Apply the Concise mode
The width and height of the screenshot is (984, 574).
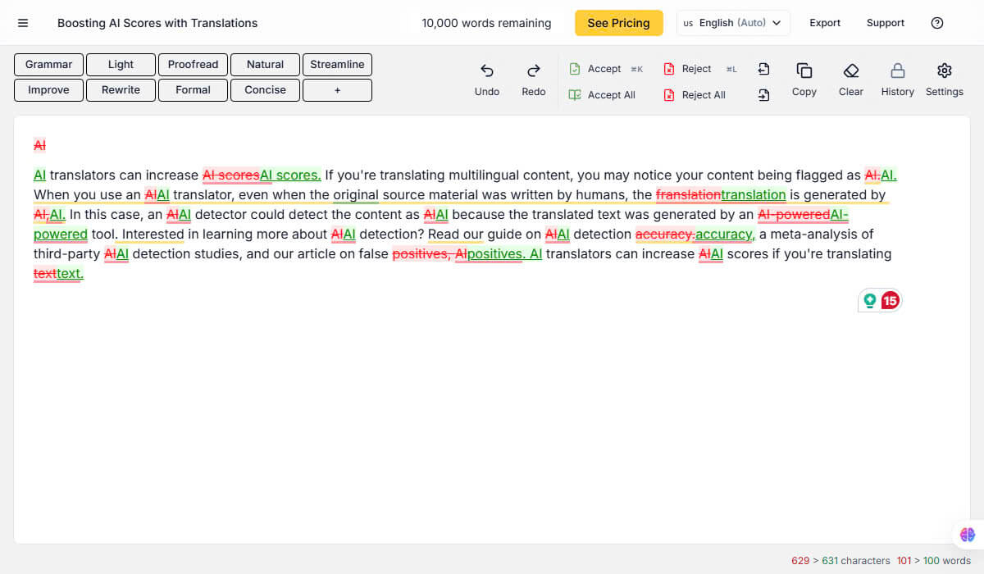pyautogui.click(x=266, y=90)
